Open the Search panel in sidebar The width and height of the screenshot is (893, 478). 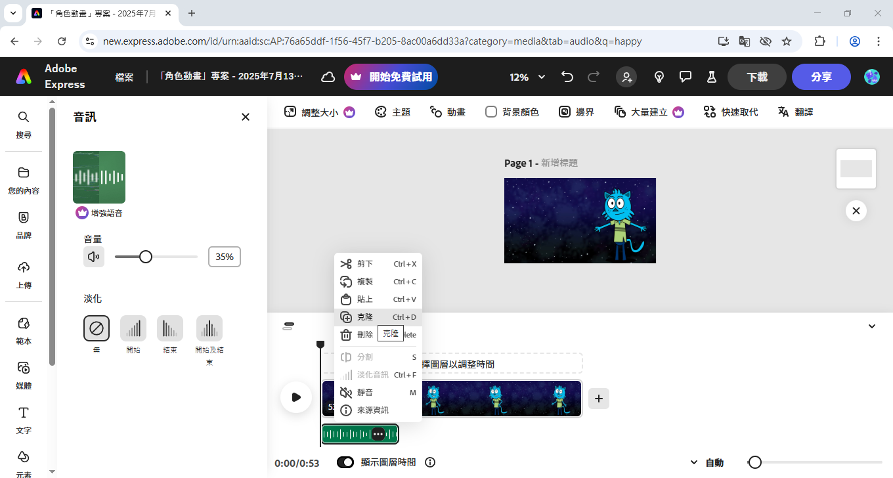(24, 123)
